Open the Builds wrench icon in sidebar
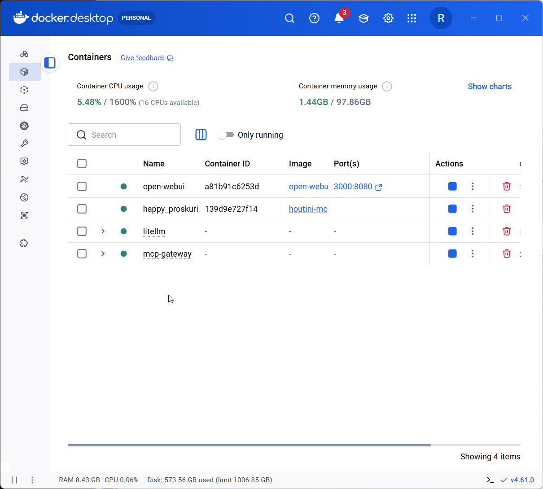 point(24,144)
